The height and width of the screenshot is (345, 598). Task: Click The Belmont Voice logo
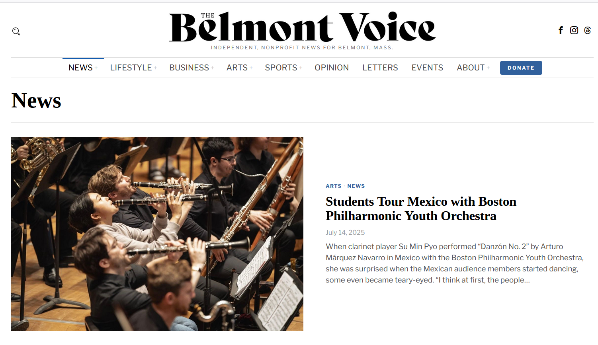tap(302, 28)
